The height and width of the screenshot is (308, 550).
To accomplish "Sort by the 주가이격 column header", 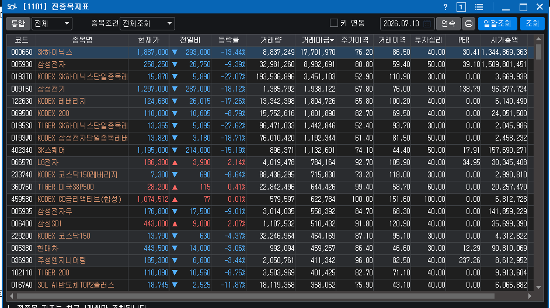I will click(354, 40).
